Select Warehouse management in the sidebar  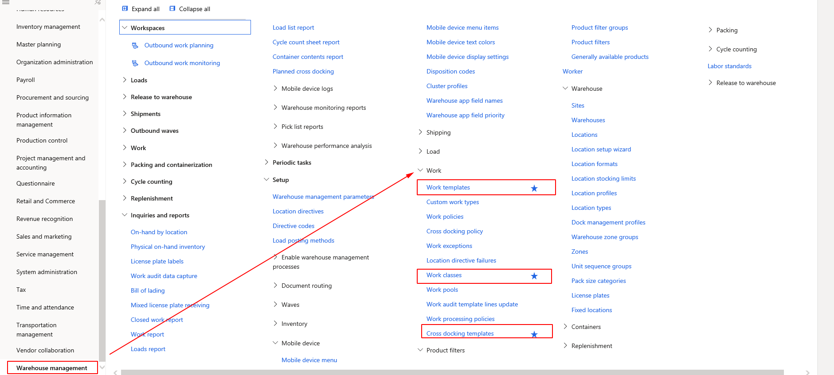click(52, 368)
